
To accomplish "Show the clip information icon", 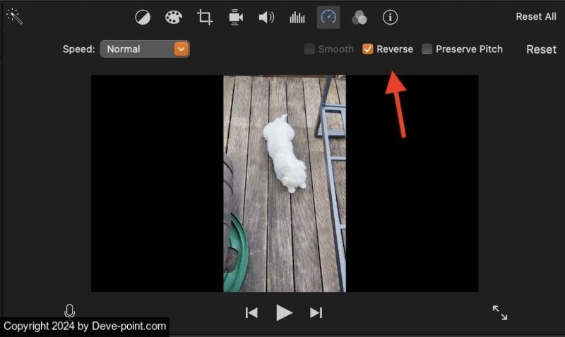I will coord(391,17).
